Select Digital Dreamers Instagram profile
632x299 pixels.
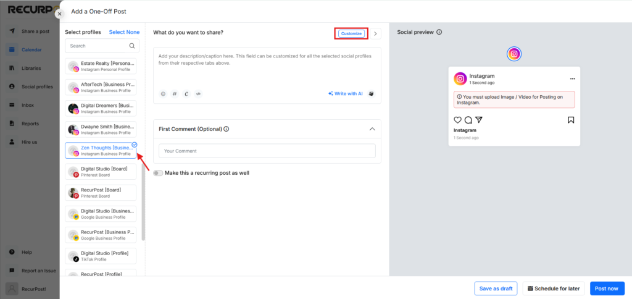pyautogui.click(x=101, y=108)
